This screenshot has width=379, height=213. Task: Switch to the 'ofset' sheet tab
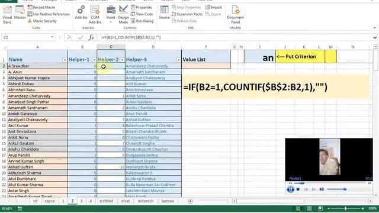tap(126, 201)
